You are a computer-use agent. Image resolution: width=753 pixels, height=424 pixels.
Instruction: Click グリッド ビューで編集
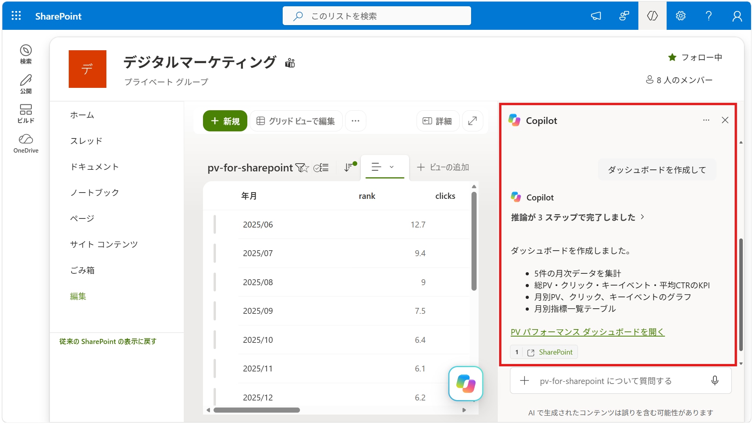296,121
